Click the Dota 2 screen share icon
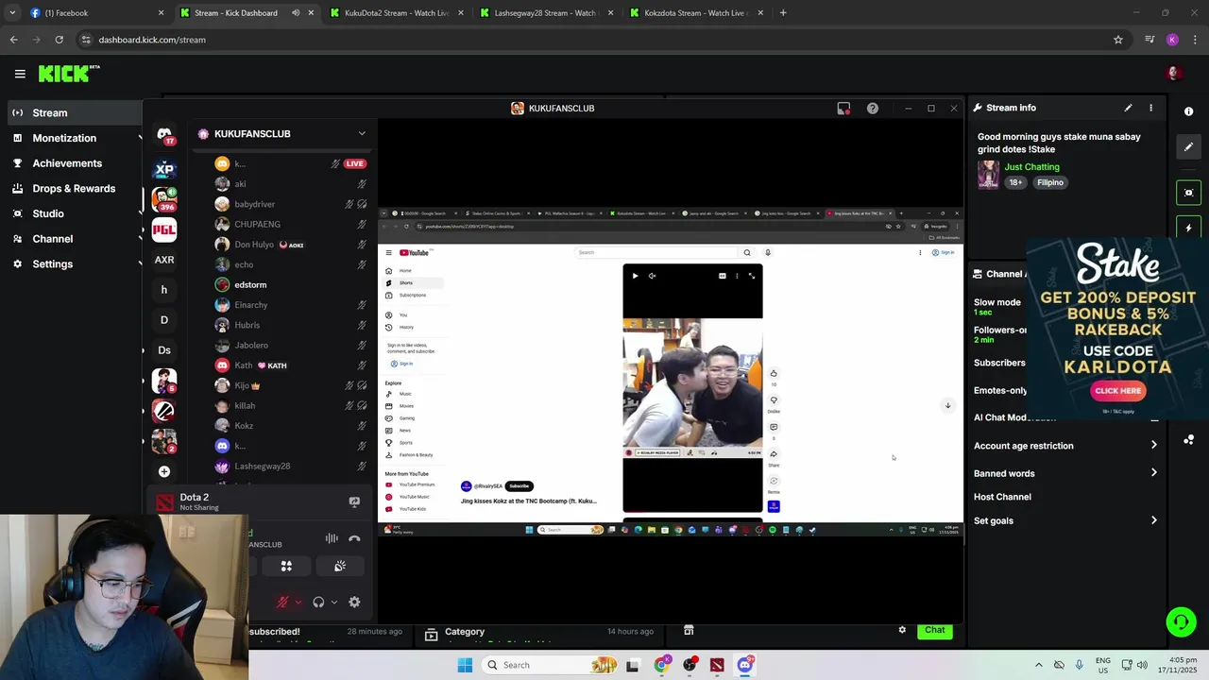This screenshot has width=1209, height=680. 354,501
